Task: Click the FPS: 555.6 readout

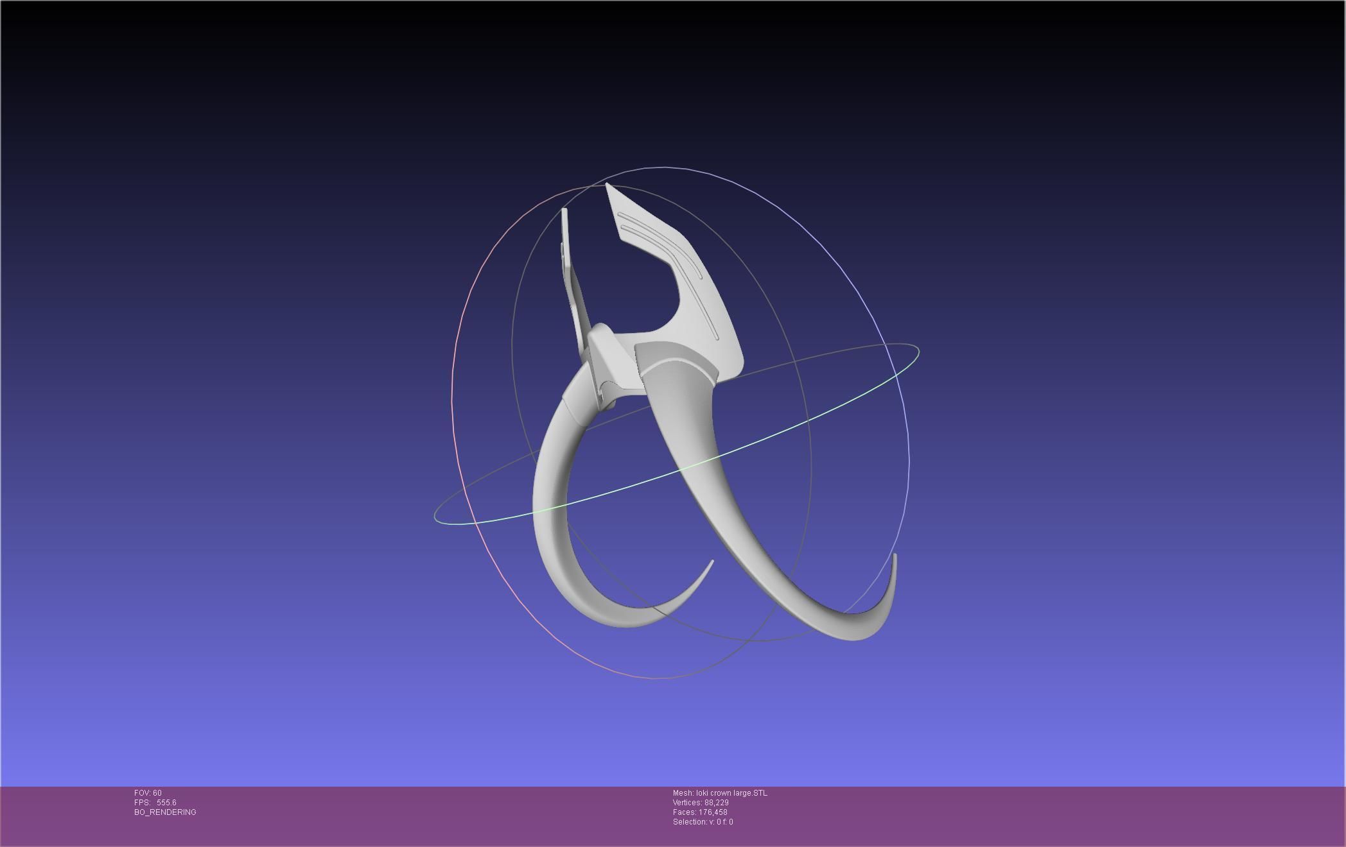Action: coord(155,803)
